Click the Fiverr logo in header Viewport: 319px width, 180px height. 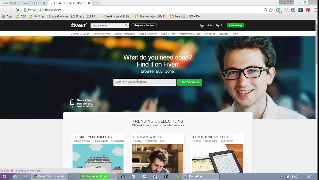[79, 25]
